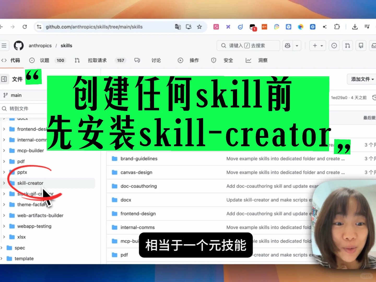
Task: Open the skills repository breadcrumb link
Action: [x=66, y=45]
